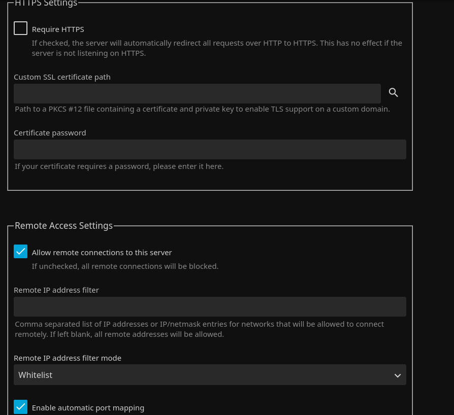Click the Remote IP address filter text box
The height and width of the screenshot is (415, 454).
click(209, 307)
